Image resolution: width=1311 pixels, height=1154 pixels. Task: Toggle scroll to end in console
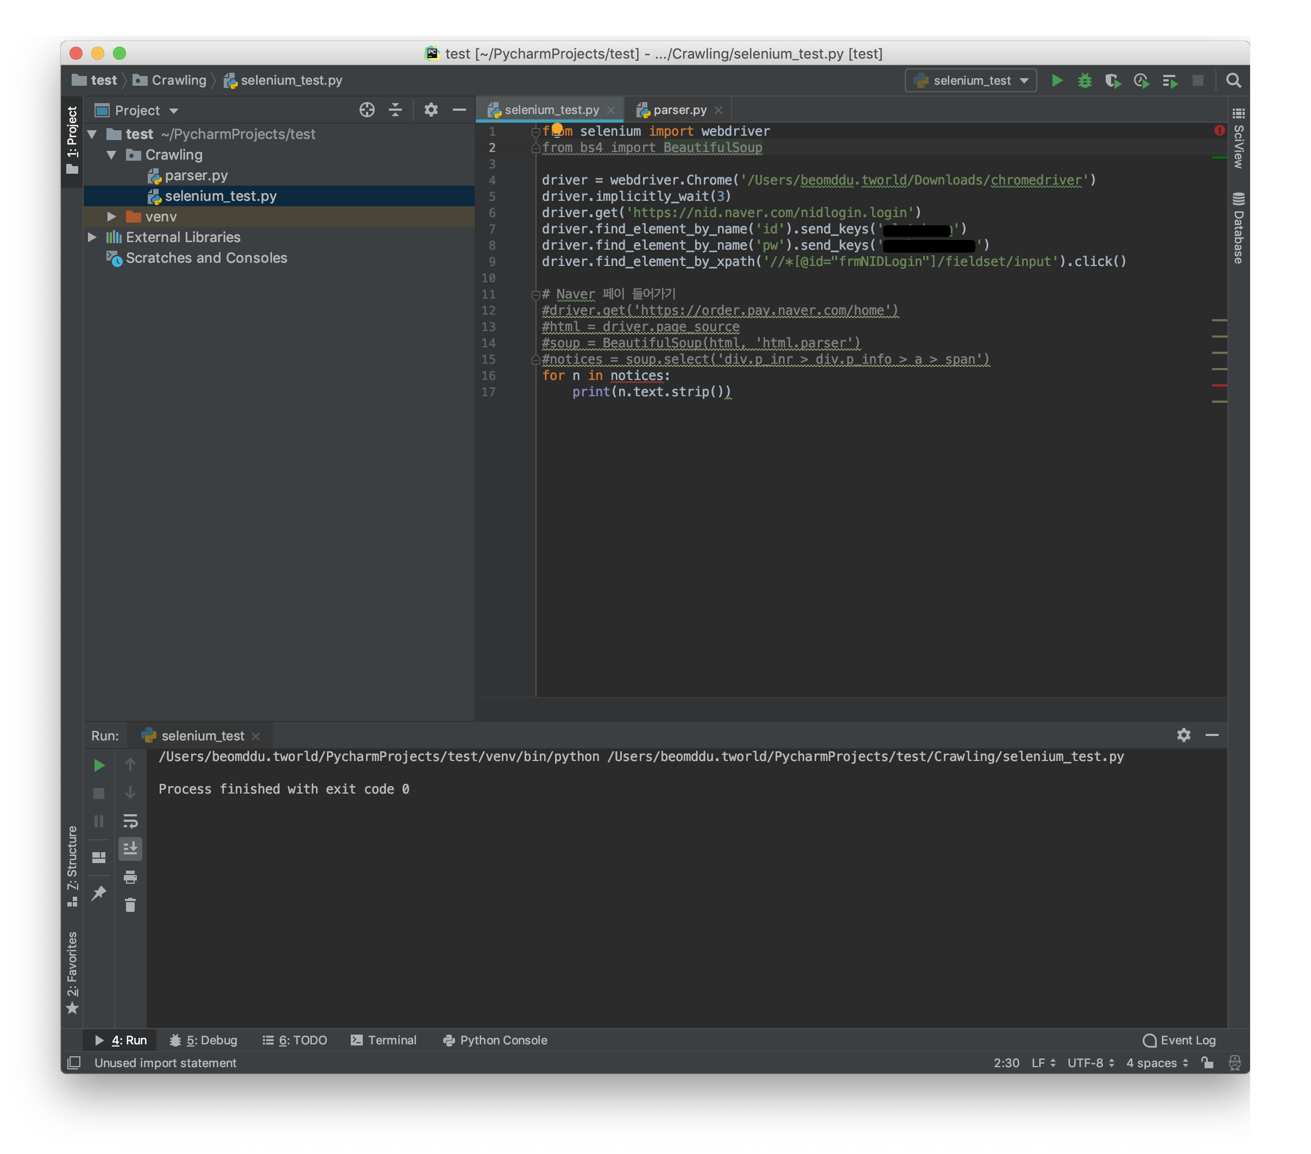point(130,849)
